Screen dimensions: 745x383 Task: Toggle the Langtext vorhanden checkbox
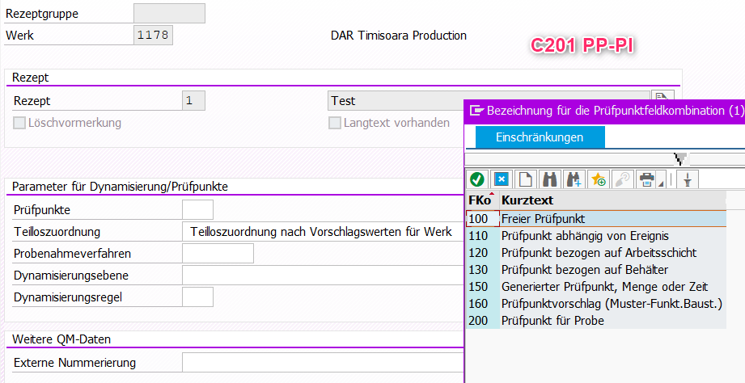(334, 123)
